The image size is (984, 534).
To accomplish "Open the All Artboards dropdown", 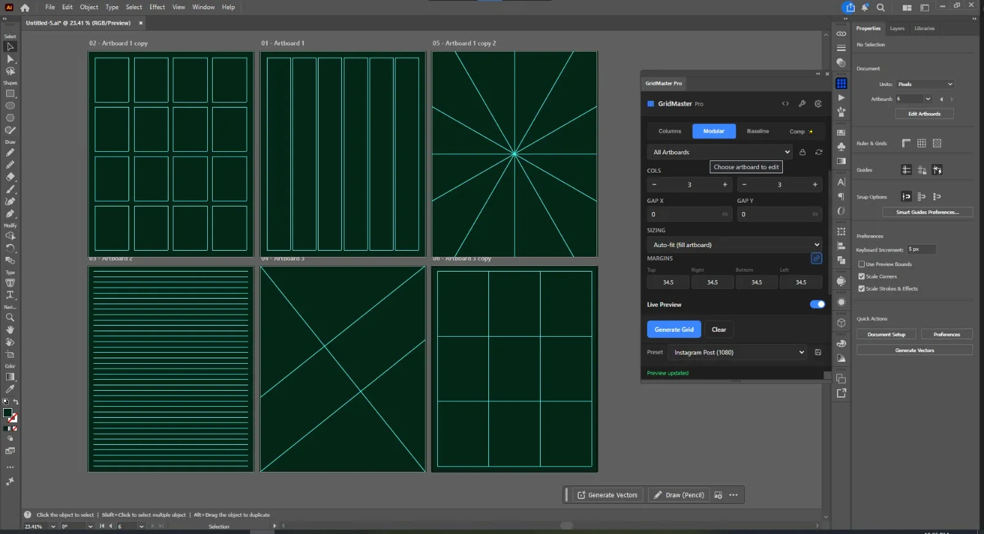I will [721, 152].
